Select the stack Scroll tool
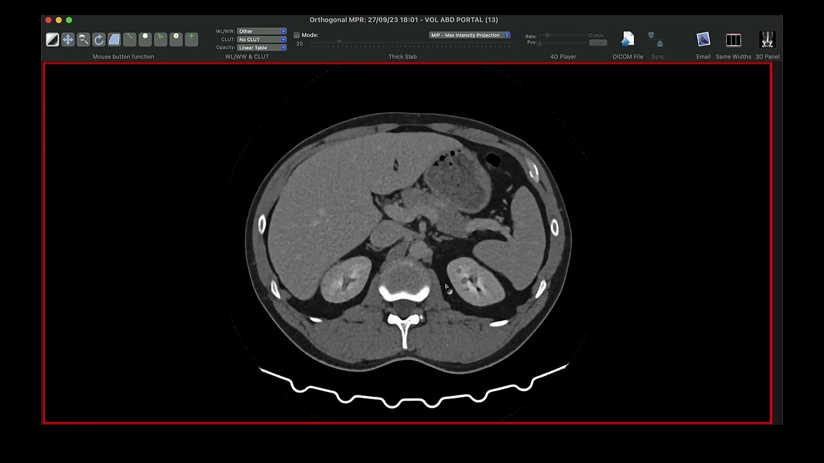The image size is (824, 463). click(x=114, y=39)
